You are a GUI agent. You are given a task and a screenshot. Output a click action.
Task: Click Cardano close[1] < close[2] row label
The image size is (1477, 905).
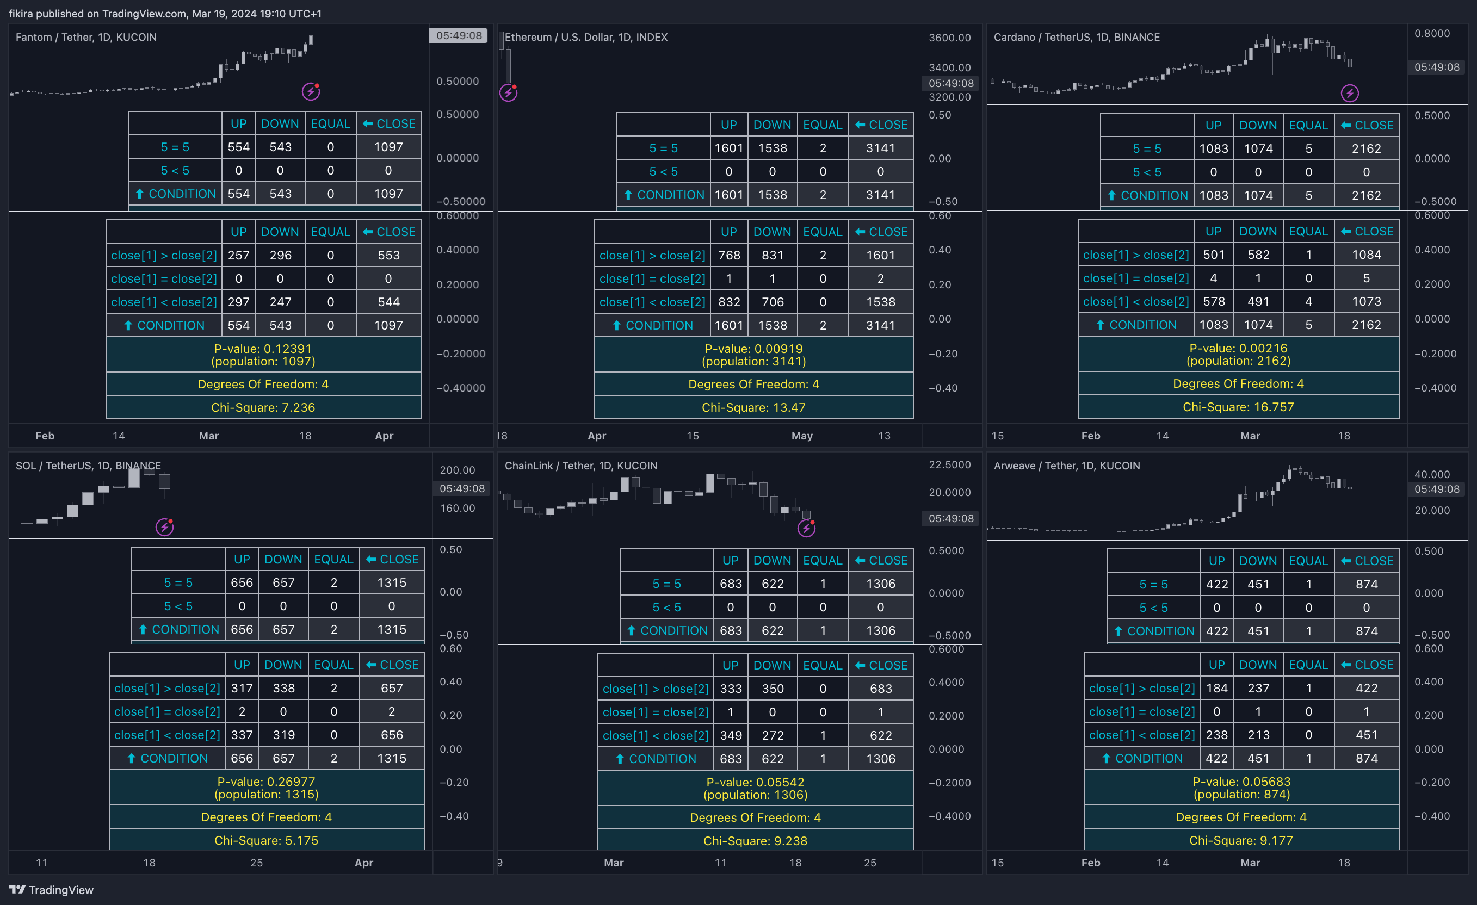point(1136,301)
